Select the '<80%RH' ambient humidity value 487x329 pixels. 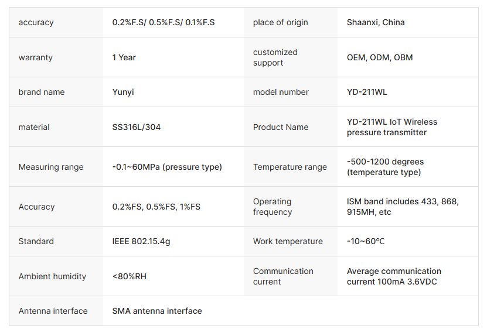(x=129, y=276)
